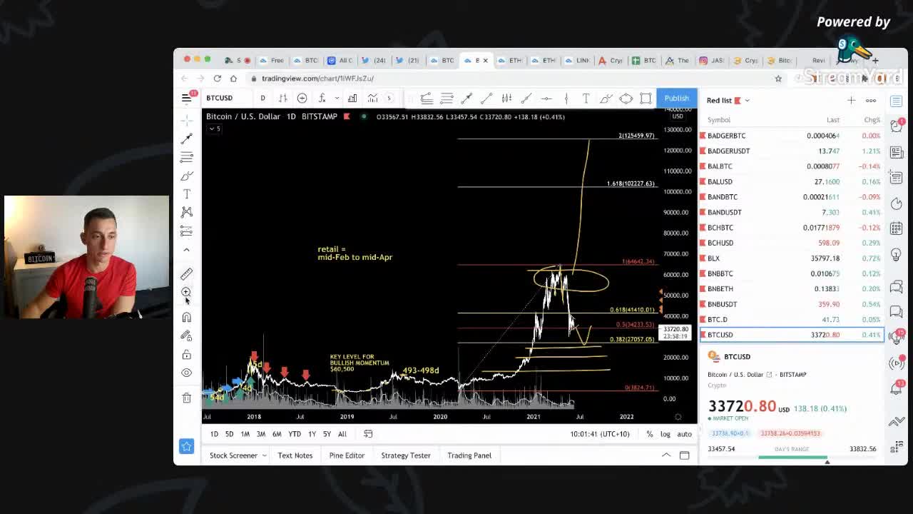Select BTC.D row in the watchlist
Image resolution: width=913 pixels, height=514 pixels.
(791, 319)
